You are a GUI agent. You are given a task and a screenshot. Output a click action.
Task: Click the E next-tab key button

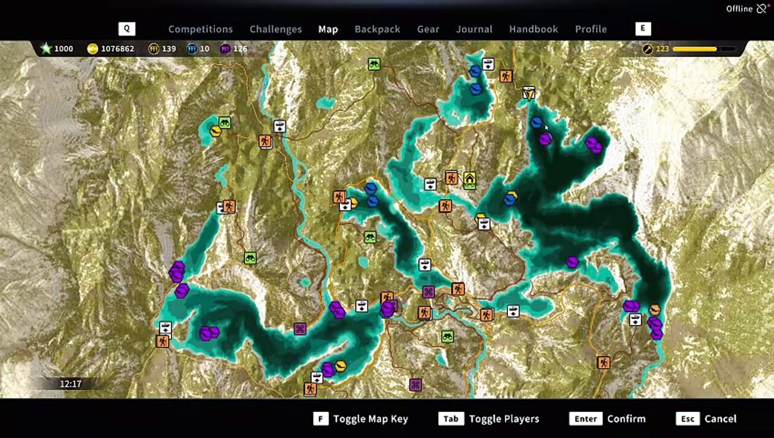point(643,29)
